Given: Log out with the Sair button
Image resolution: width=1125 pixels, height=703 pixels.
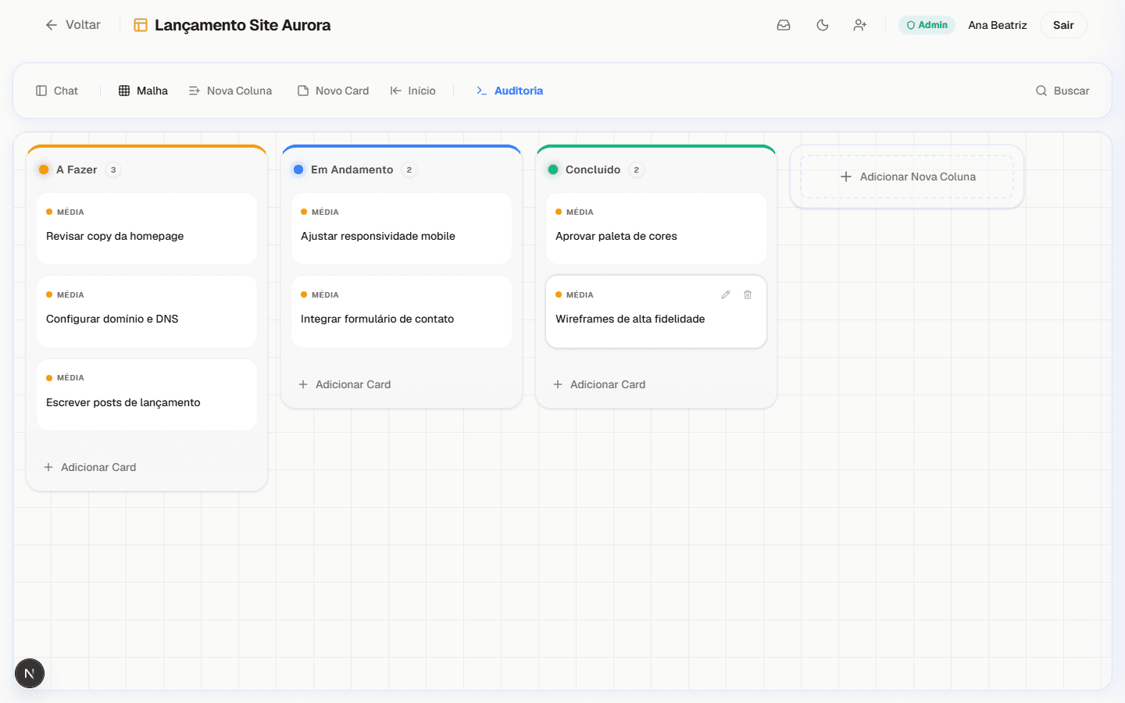Looking at the screenshot, I should tap(1063, 25).
